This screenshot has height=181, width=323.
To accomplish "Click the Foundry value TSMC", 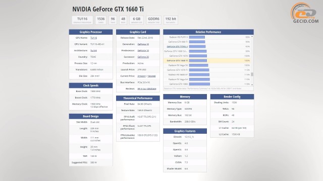I will click(93, 57).
